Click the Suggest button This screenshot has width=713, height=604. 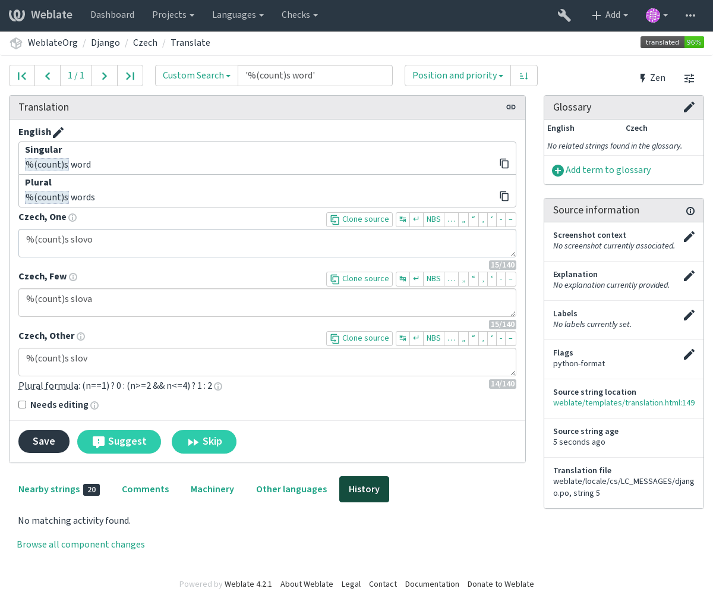tap(119, 442)
